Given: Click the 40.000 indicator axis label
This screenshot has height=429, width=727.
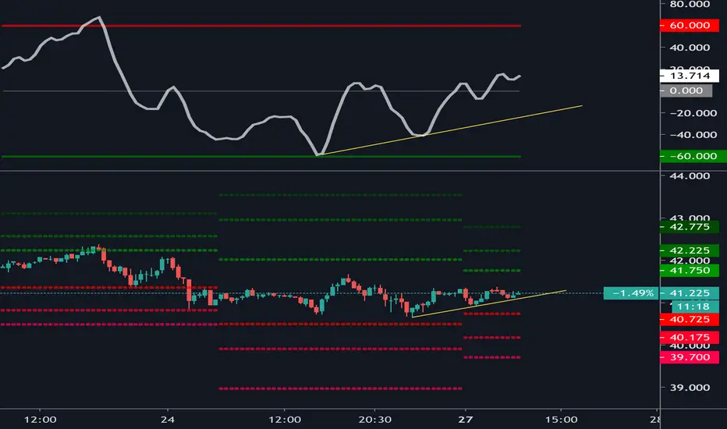Looking at the screenshot, I should point(690,48).
